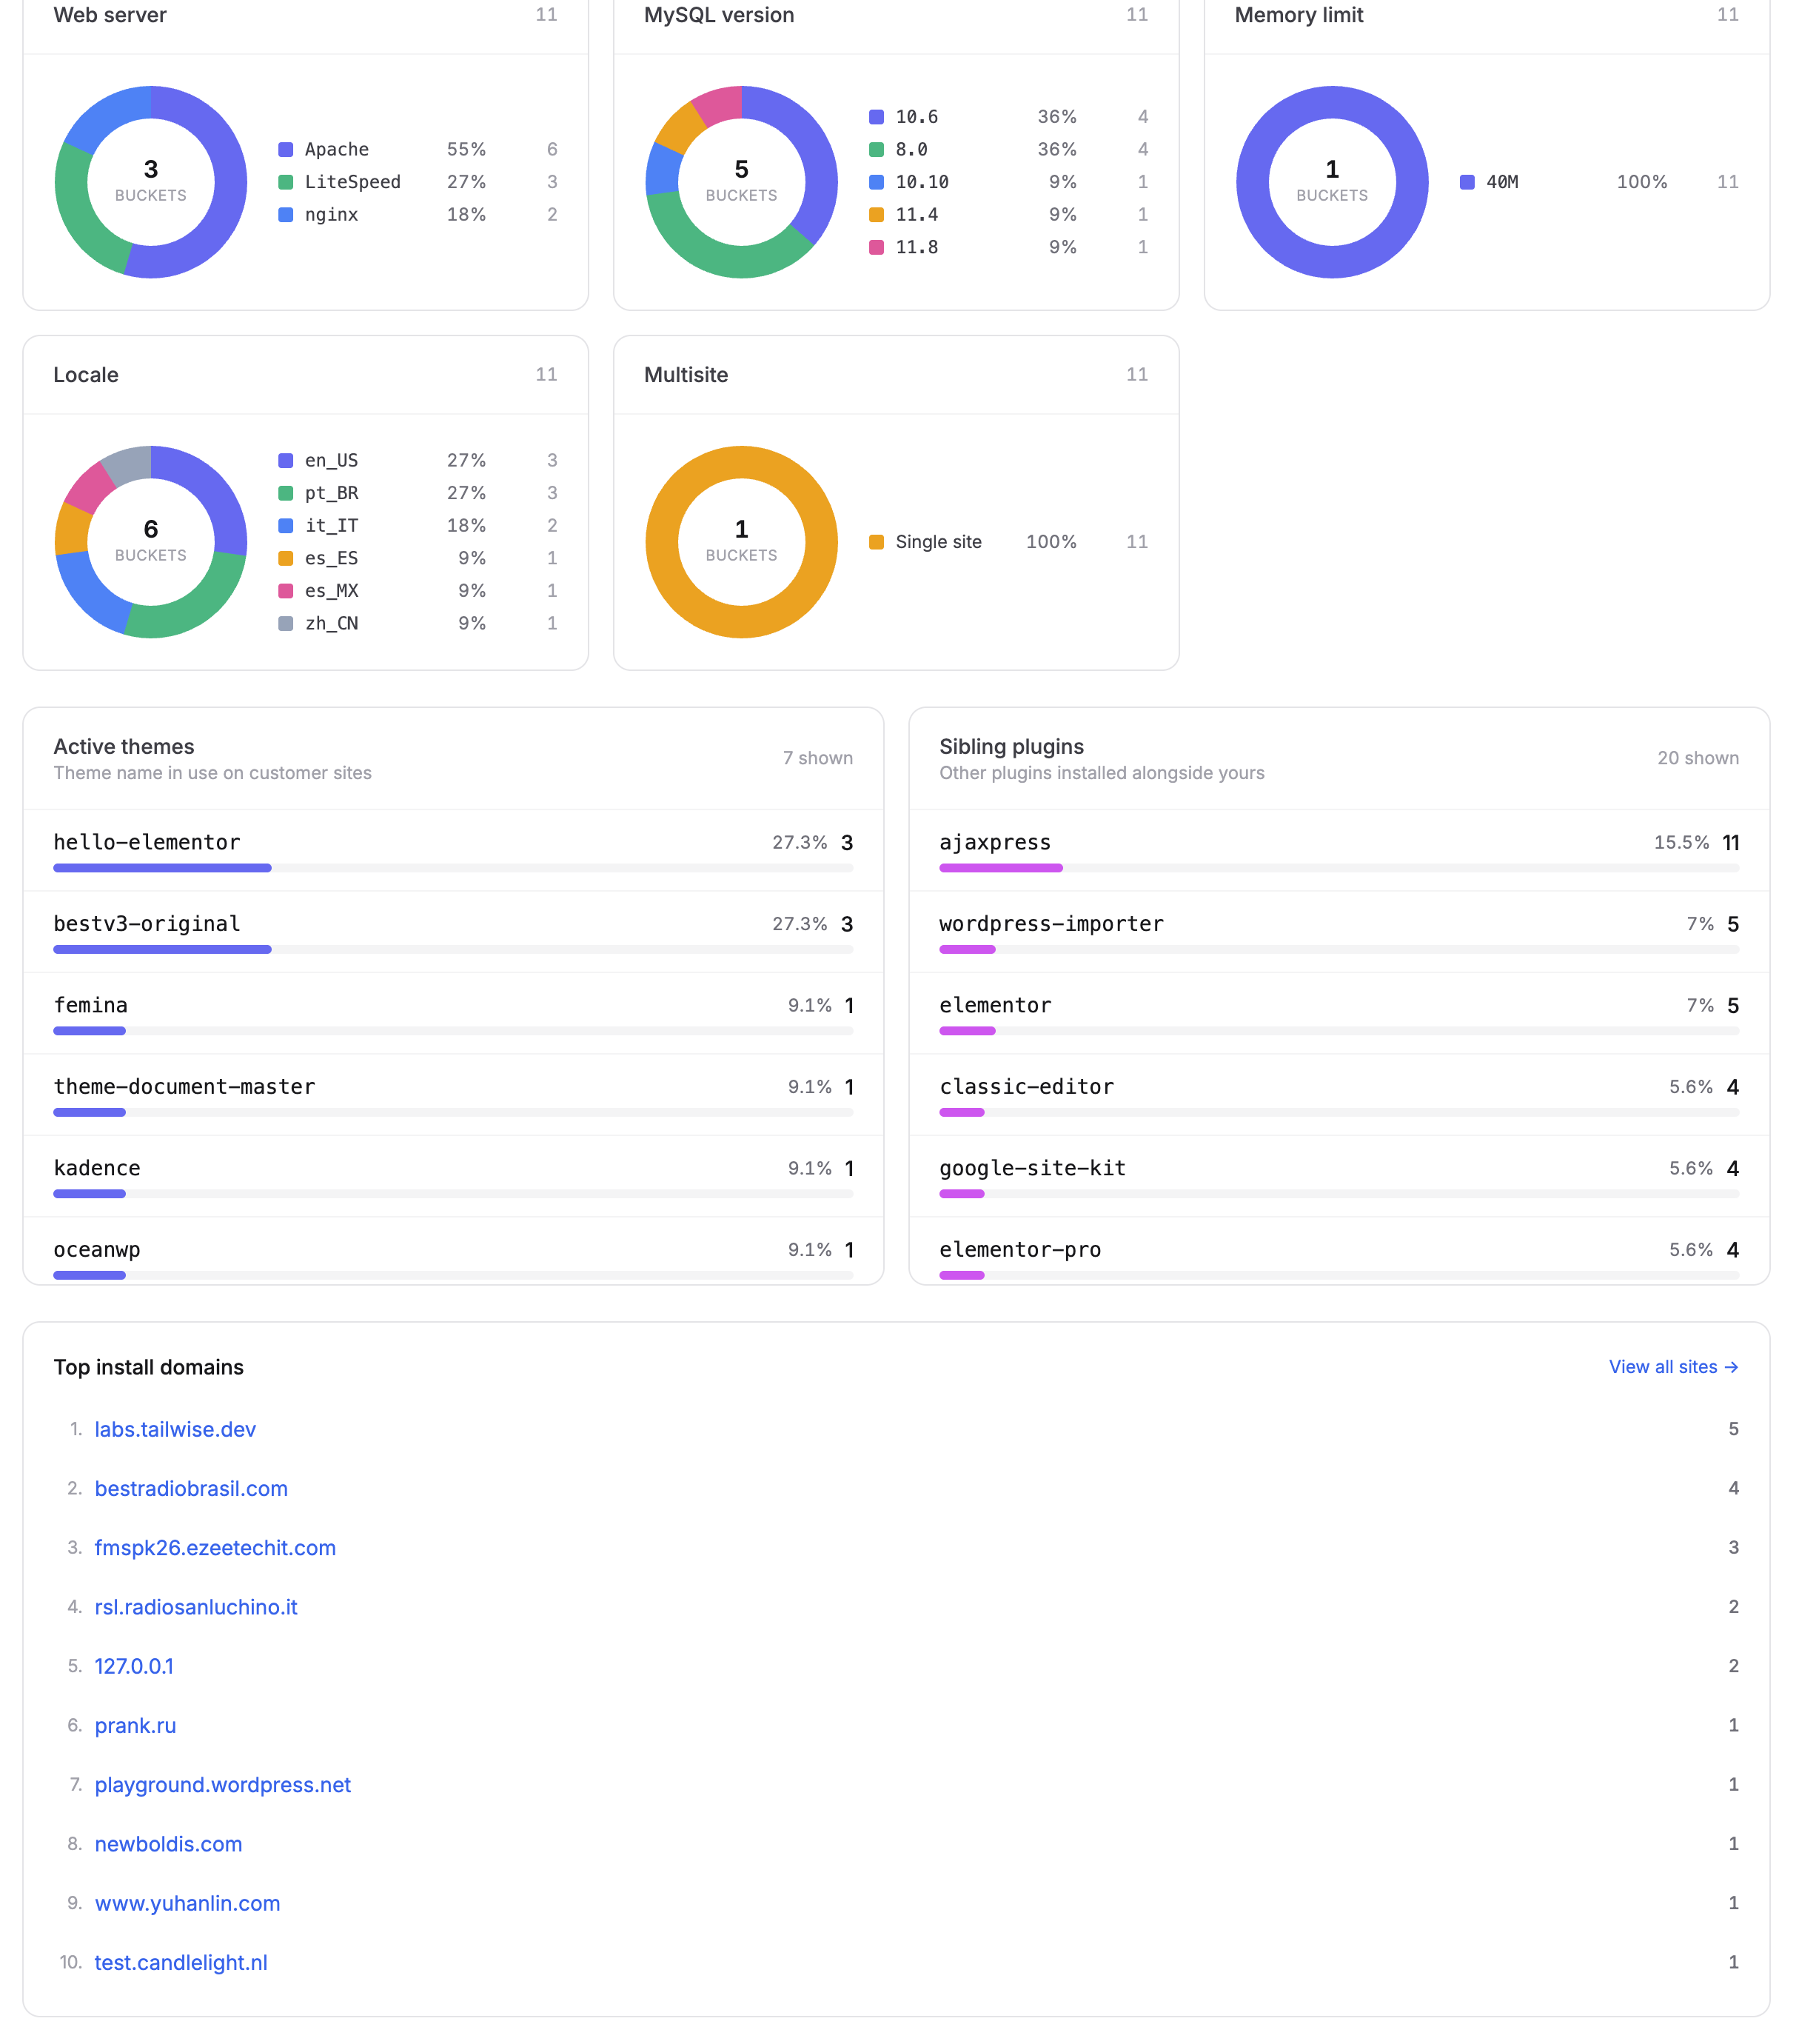The image size is (1799, 2044).
Task: Visit the newboldis.com domain
Action: click(x=168, y=1844)
